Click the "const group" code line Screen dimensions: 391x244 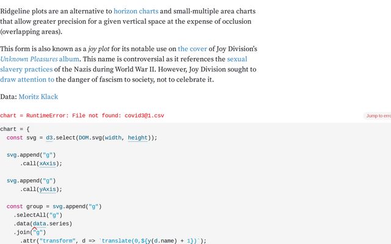pyautogui.click(x=54, y=206)
